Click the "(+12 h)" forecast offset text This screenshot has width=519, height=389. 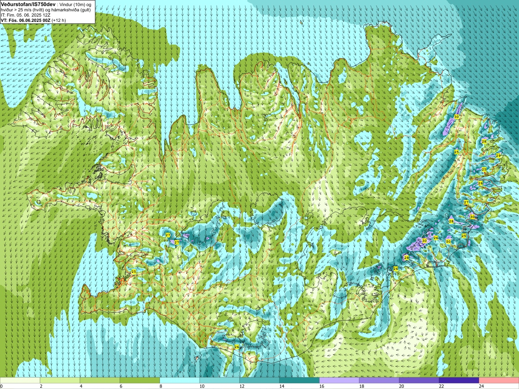pos(59,20)
